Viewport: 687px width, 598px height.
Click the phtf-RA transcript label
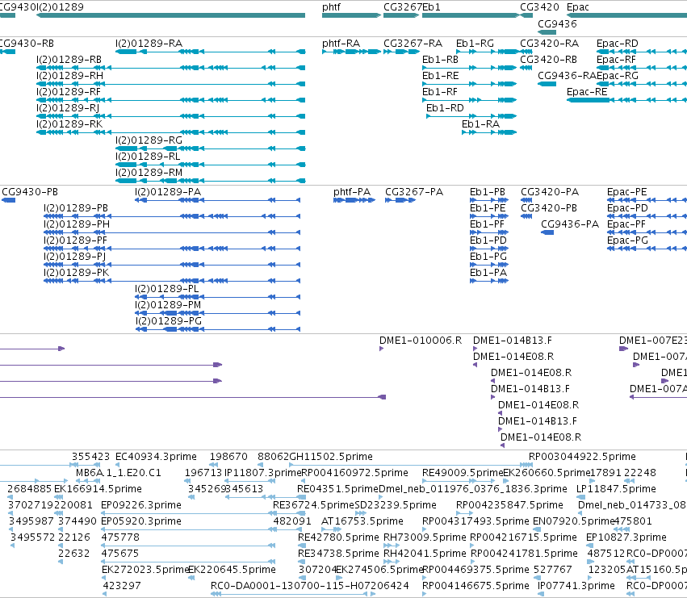click(341, 44)
